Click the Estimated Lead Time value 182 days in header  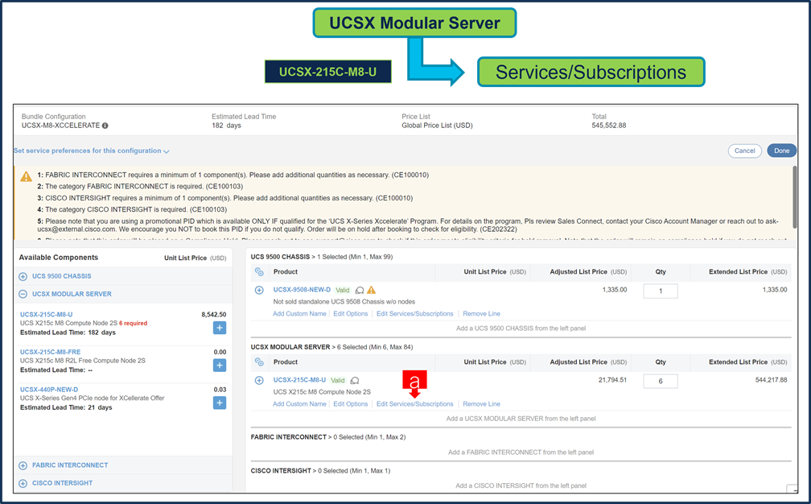[226, 126]
